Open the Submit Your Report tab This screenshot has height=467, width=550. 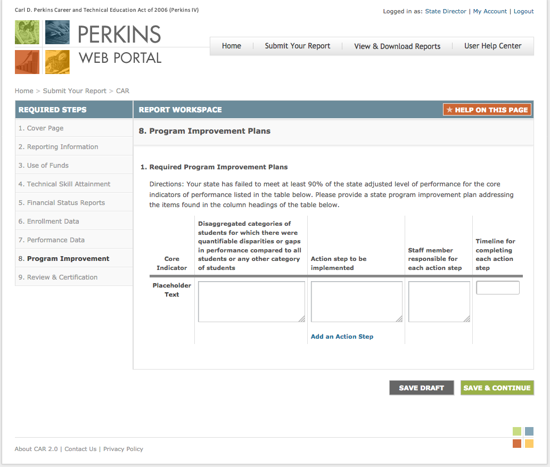[x=297, y=46]
